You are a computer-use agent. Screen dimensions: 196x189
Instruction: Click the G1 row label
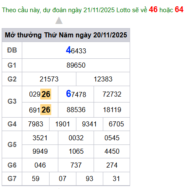(12, 65)
